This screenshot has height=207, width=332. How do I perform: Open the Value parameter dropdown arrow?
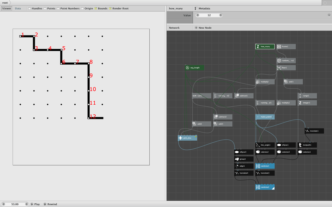tap(329, 15)
